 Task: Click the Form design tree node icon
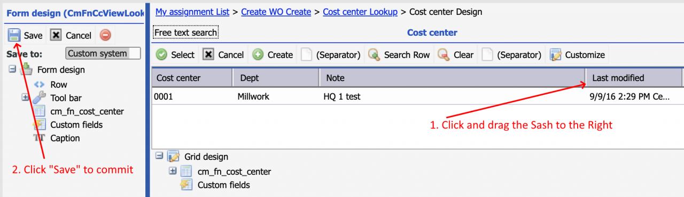[x=26, y=69]
